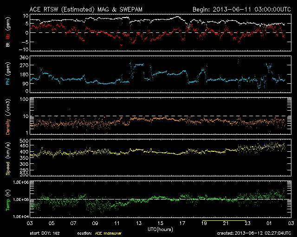Click the blue Phi (gsm) axis label
297x237 pixels.
pyautogui.click(x=8, y=75)
